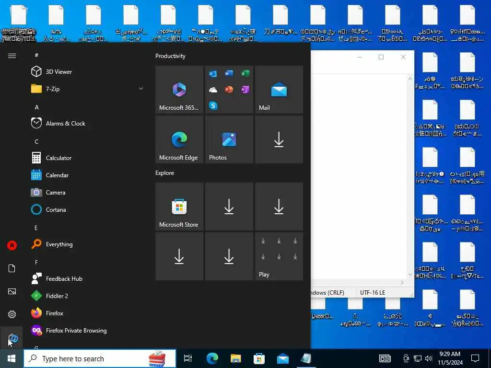Click the OneDrive icon in Office tile
This screenshot has width=491, height=368.
(x=213, y=90)
